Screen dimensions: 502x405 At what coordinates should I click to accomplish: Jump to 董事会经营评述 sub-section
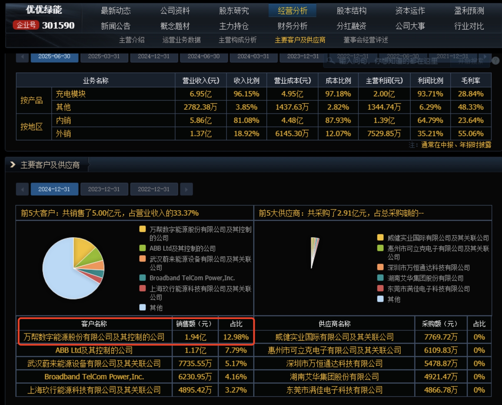click(366, 40)
